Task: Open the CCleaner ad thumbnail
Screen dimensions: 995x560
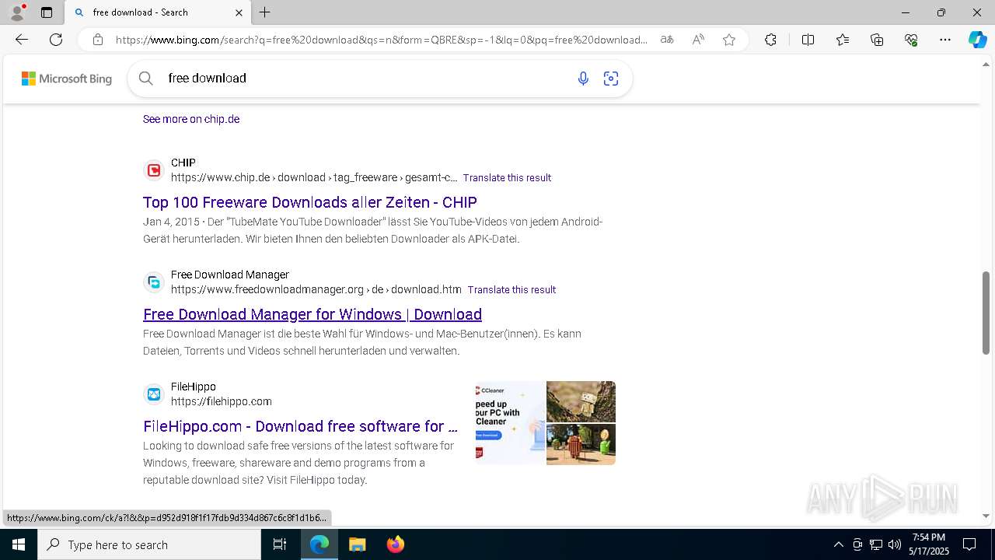Action: 510,423
